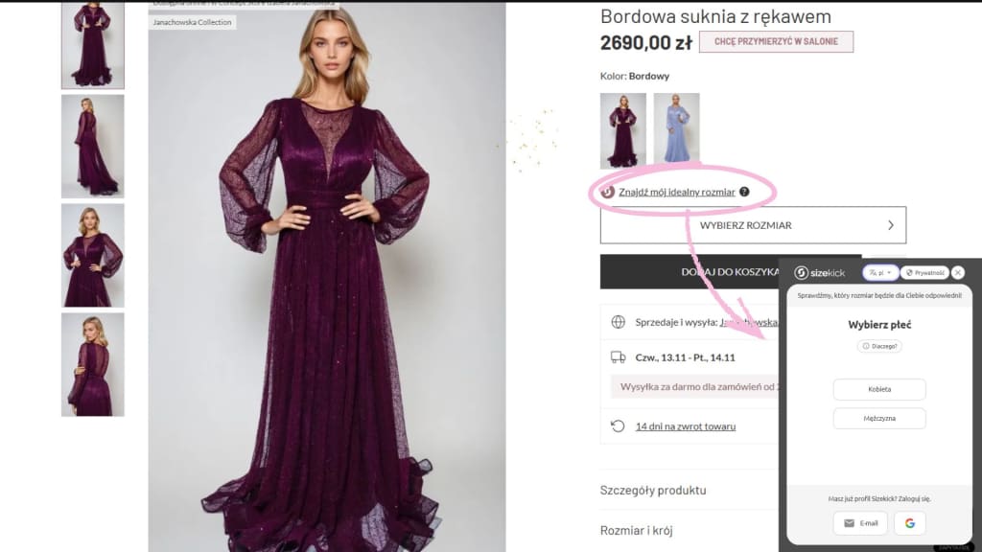Screen dimensions: 982x552
Task: Click Sizekick icon beside ideal size link
Action: click(607, 192)
